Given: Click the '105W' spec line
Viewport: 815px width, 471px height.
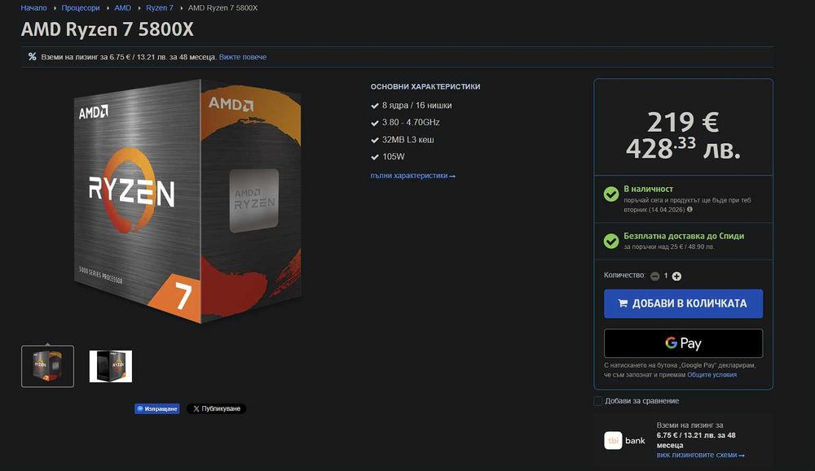Looking at the screenshot, I should (x=394, y=157).
